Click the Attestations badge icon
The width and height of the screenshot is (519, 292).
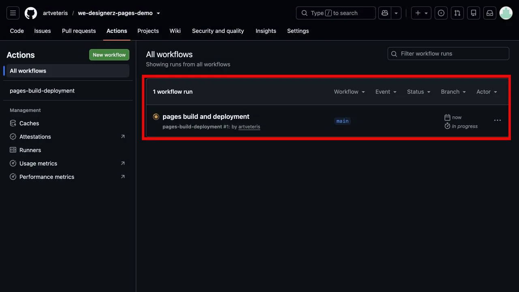pos(13,137)
